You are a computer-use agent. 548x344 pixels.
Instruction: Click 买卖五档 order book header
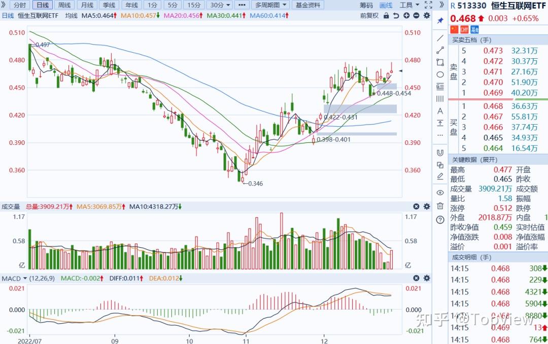[472, 40]
